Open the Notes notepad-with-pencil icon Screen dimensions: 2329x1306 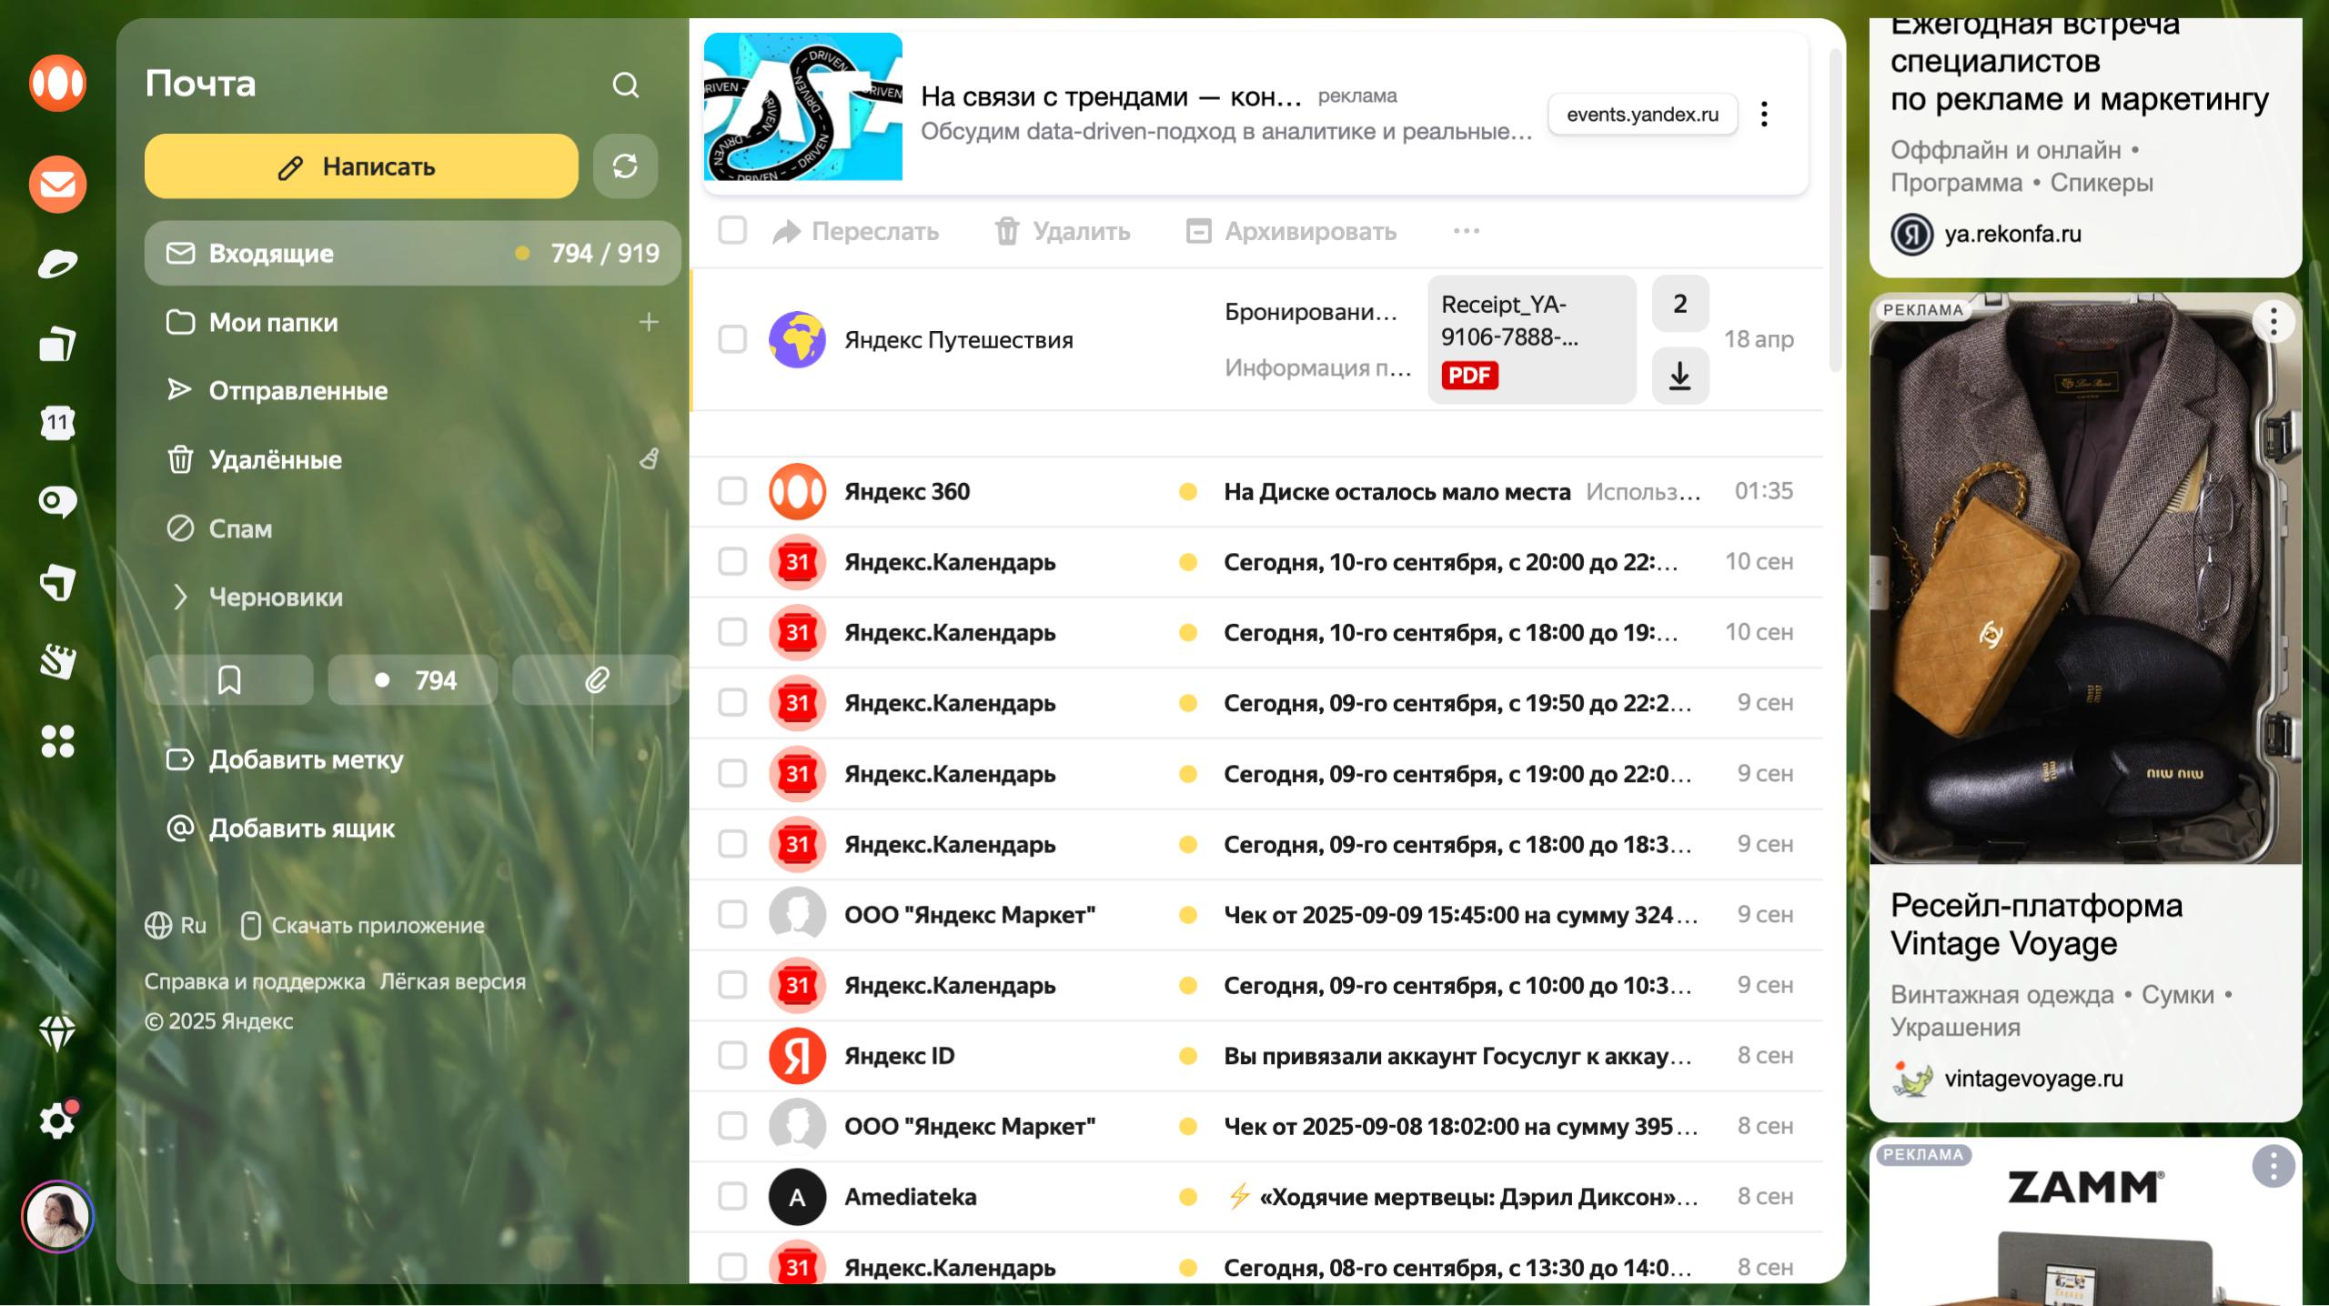[57, 662]
